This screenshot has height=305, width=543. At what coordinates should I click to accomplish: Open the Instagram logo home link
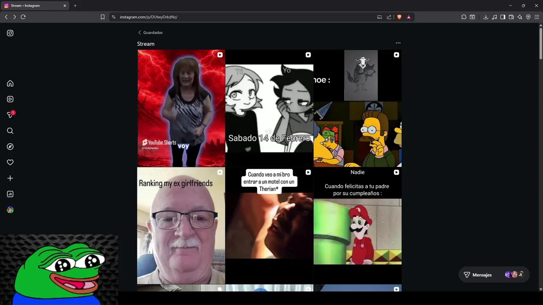click(x=10, y=33)
